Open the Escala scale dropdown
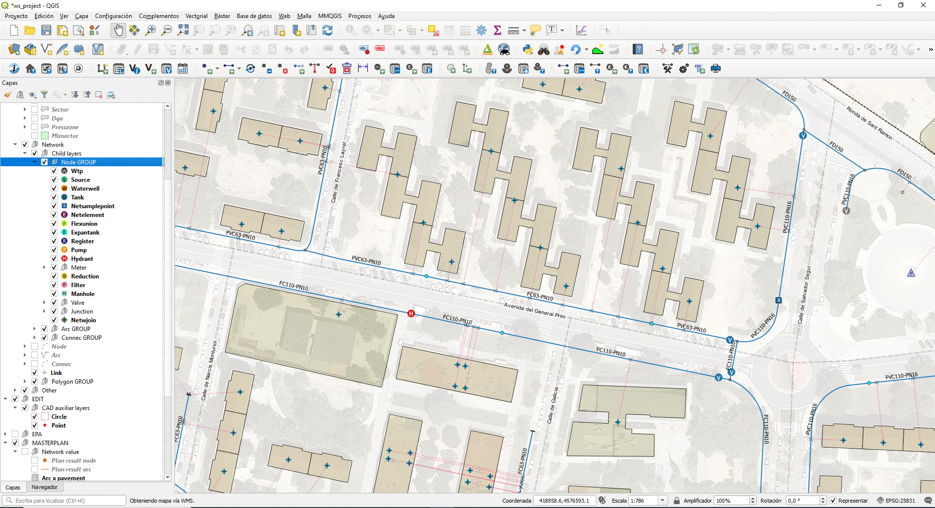This screenshot has width=935, height=508. pos(662,501)
